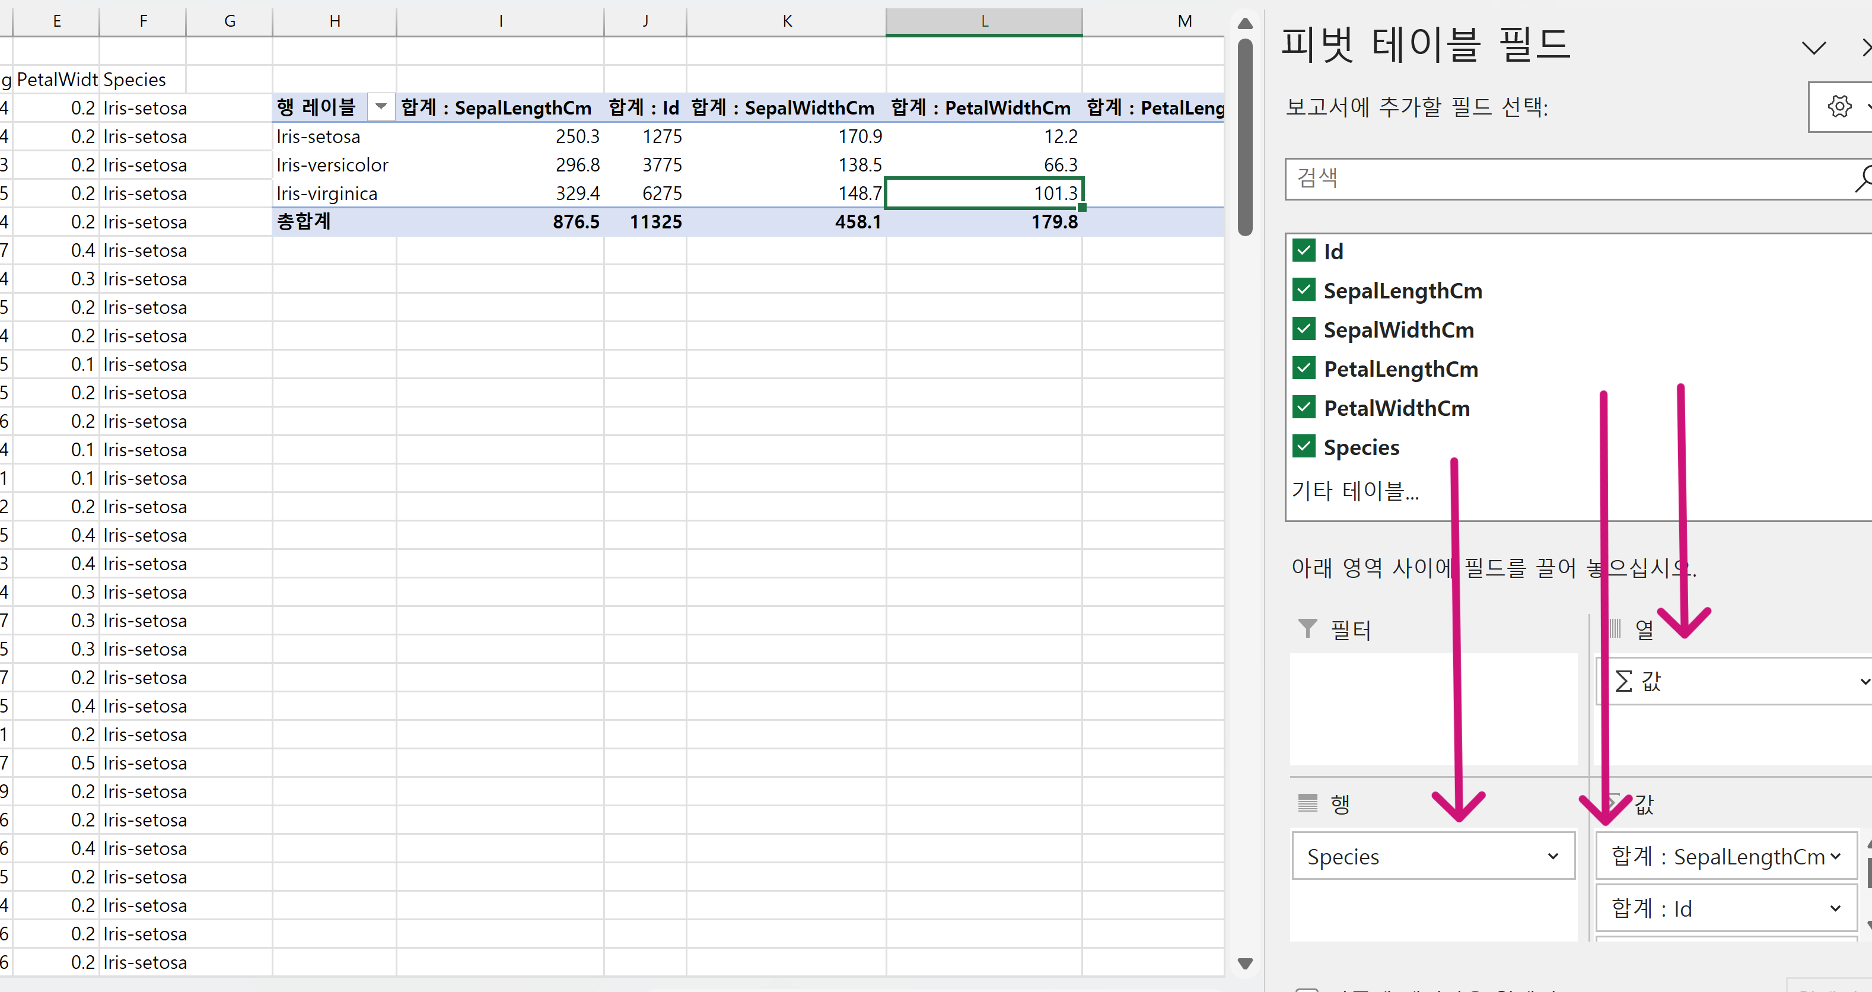The image size is (1872, 992).
Task: Click the scroll up arrow of the sheet
Action: pos(1245,23)
